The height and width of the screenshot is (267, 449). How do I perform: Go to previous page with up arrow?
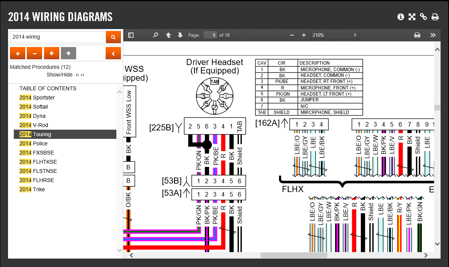168,35
